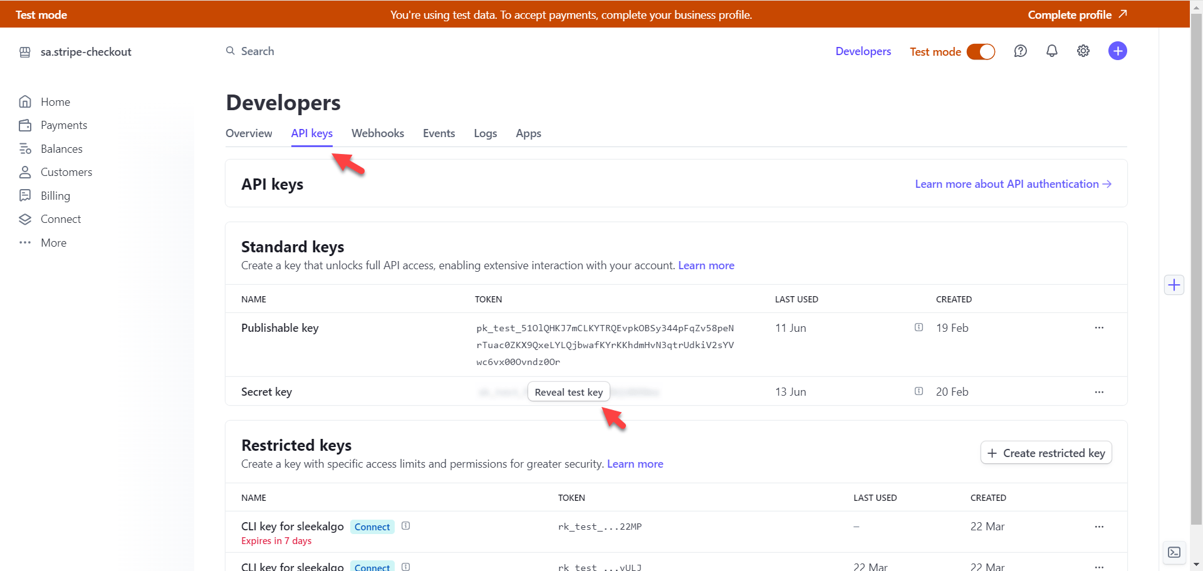
Task: Open the help question mark icon
Action: click(1020, 51)
